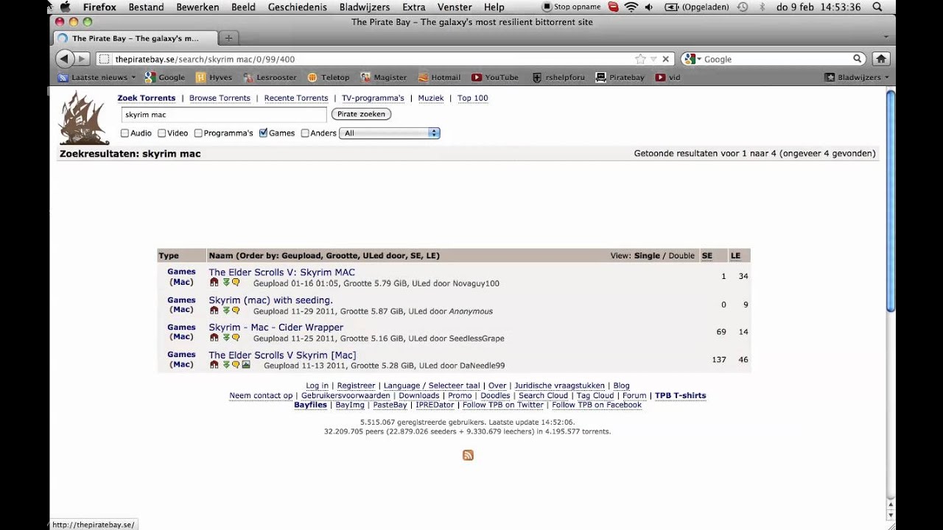The height and width of the screenshot is (530, 943).
Task: Stop loading with the X in the address bar
Action: (x=665, y=59)
